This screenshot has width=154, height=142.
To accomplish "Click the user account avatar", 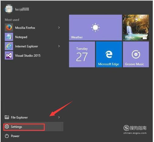I will [x=9, y=9].
